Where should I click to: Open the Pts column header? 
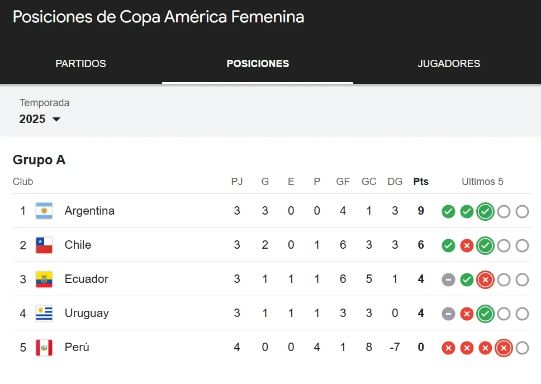pyautogui.click(x=421, y=181)
